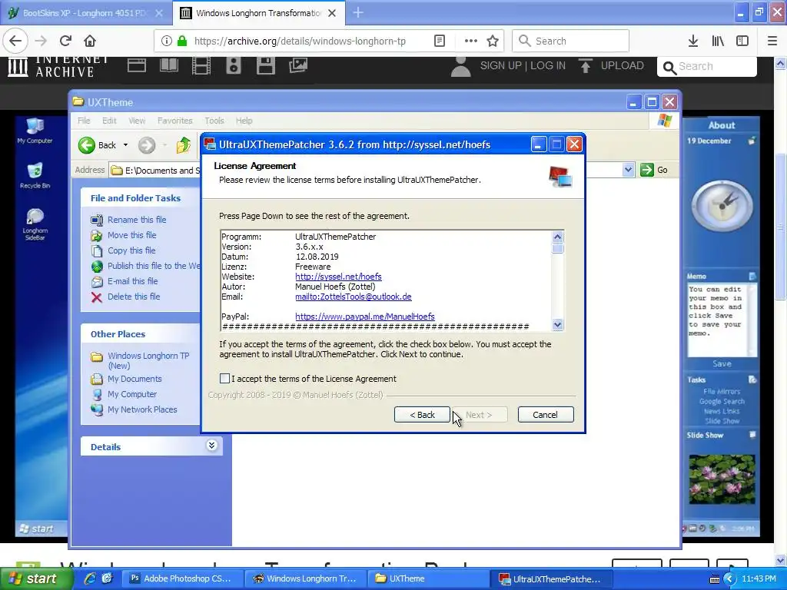Switch to UXTheme taskbar button
This screenshot has height=590, width=787.
point(427,578)
